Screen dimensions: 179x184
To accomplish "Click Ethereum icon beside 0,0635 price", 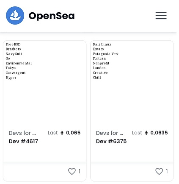I will (x=146, y=133).
